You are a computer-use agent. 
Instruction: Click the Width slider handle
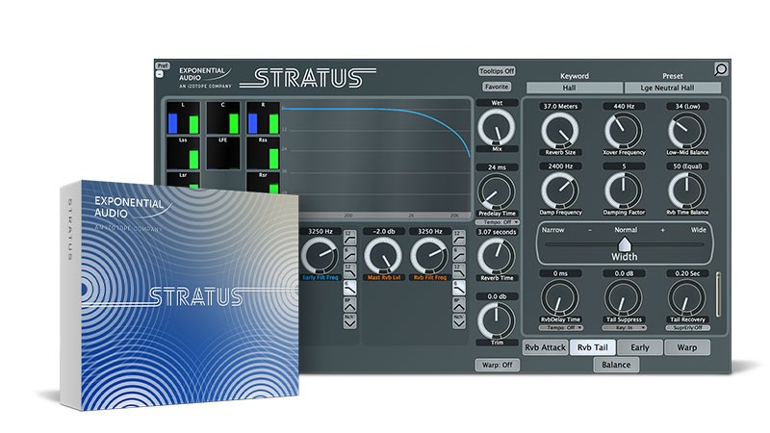624,244
